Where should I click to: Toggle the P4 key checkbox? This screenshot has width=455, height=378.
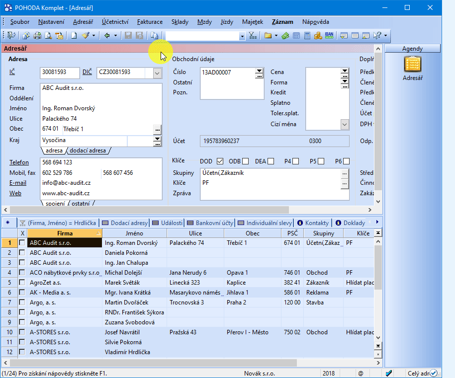(x=296, y=161)
